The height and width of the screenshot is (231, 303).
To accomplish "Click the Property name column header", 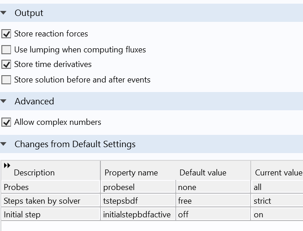I will coord(131,173).
